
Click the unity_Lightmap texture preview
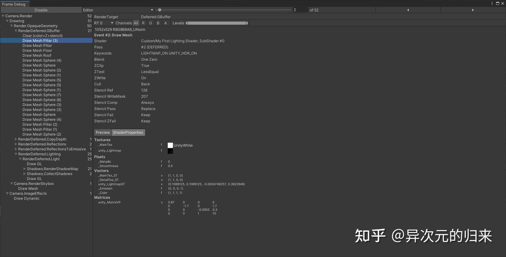click(170, 151)
